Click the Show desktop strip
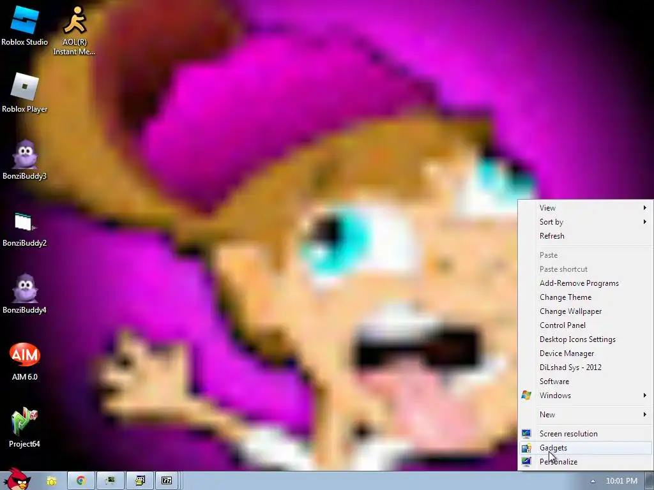This screenshot has height=490, width=654. click(x=650, y=481)
